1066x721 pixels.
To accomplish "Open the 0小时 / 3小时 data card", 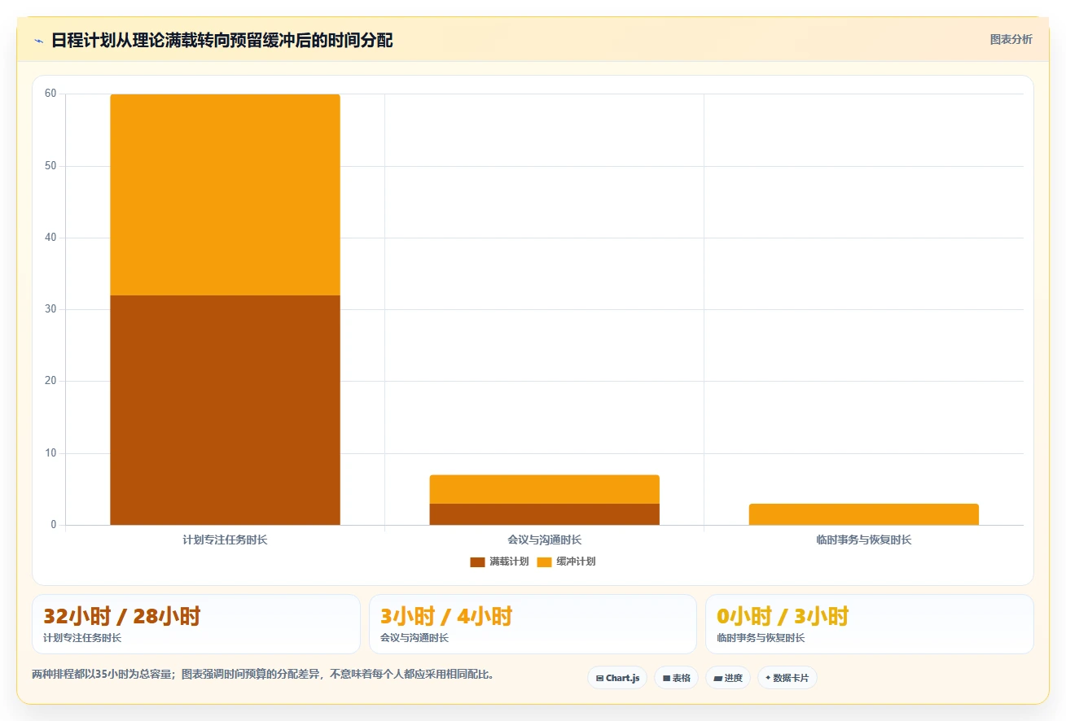I will point(869,624).
